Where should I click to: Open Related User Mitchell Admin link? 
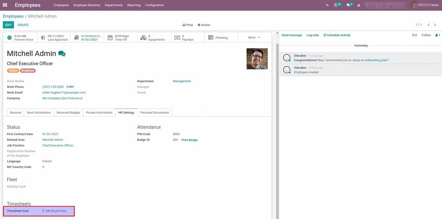click(53, 140)
